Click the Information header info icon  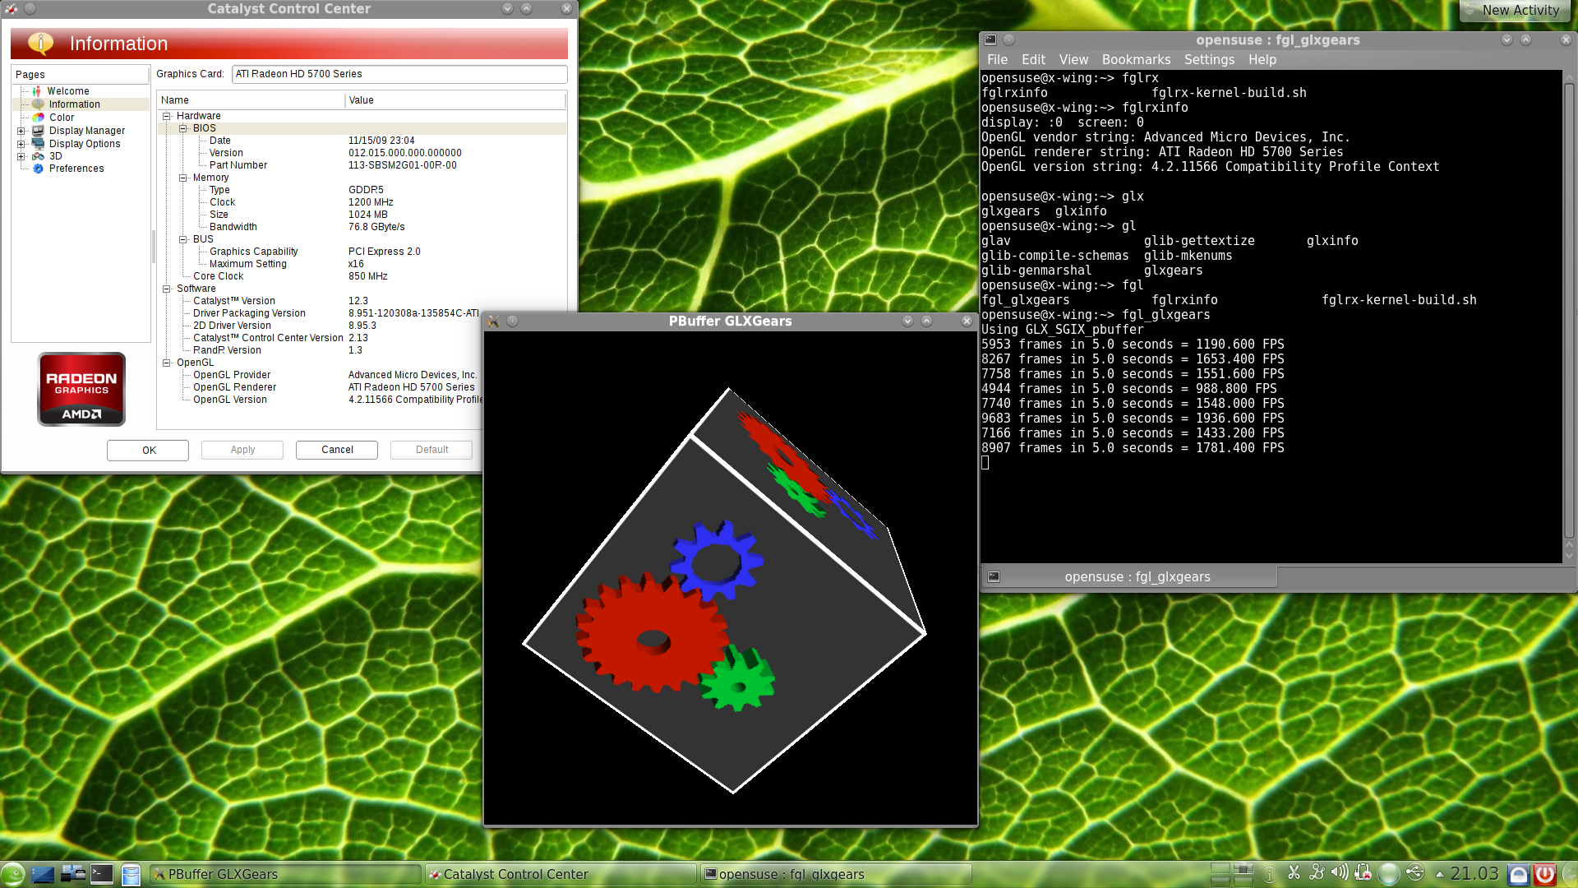click(40, 44)
